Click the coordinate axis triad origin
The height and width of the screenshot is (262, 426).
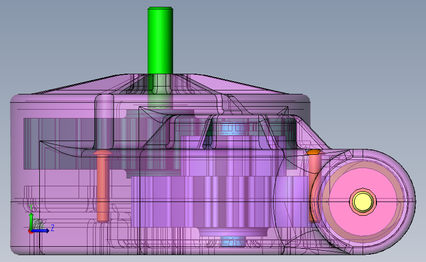click(x=30, y=232)
